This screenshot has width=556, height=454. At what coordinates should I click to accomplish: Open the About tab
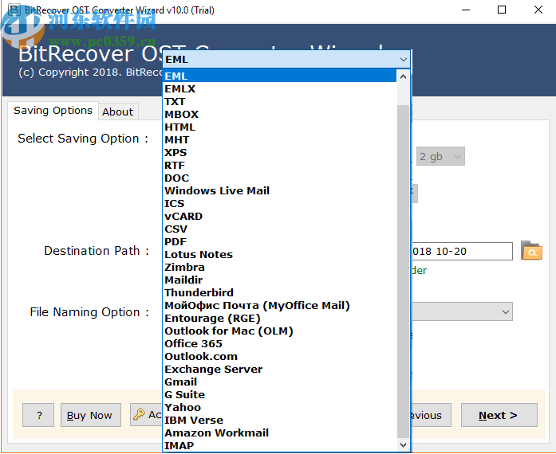point(118,112)
